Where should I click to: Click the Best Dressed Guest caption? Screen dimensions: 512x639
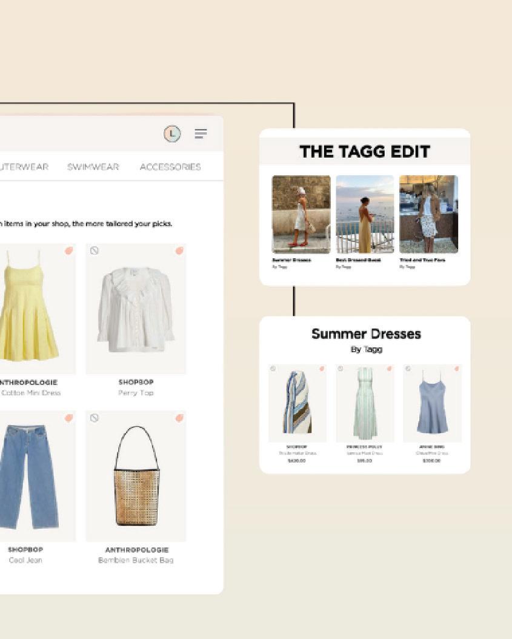359,260
